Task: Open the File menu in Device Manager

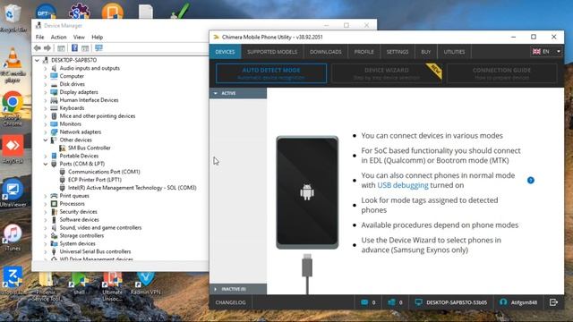Action: point(39,38)
